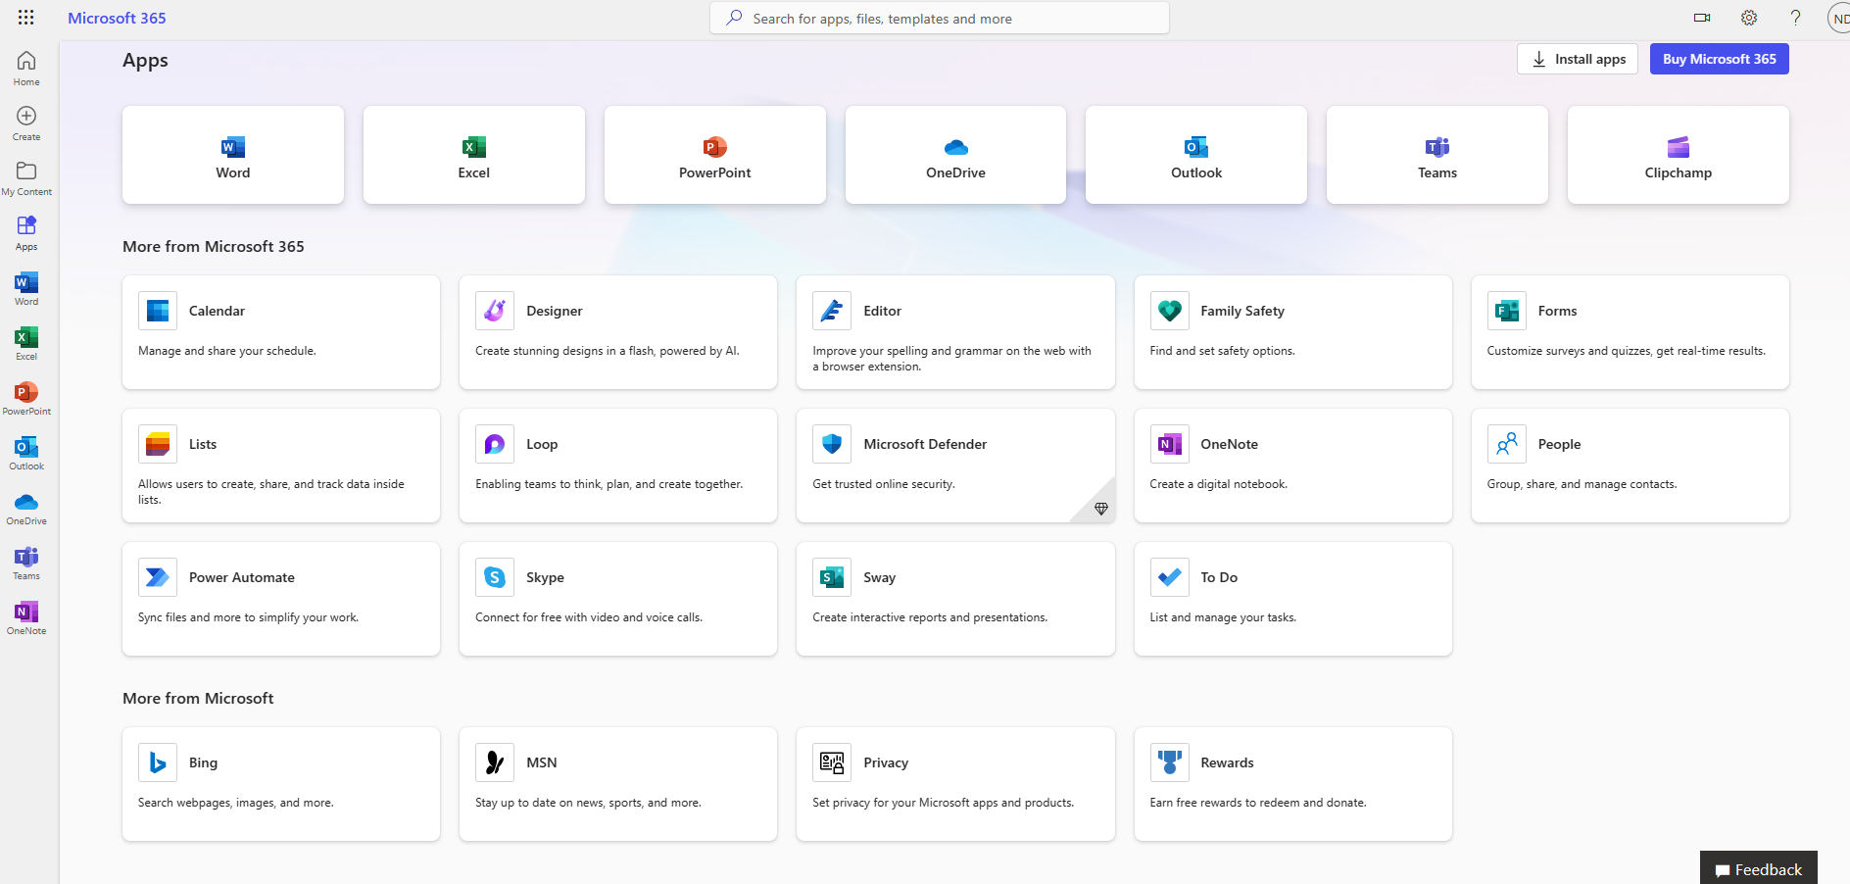
Task: Click the Designer app icon
Action: tap(495, 311)
